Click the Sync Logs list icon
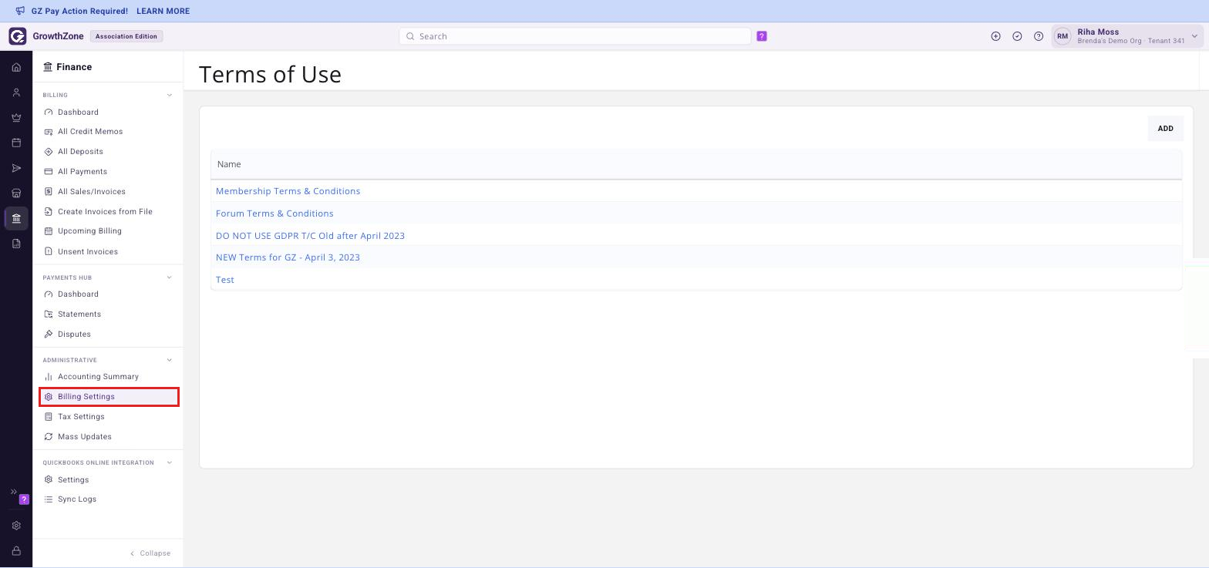Screen dimensions: 1209x568 49,499
